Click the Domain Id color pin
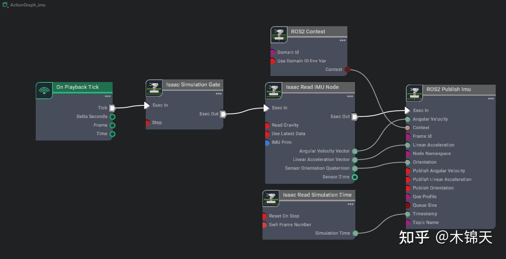The image size is (506, 259). click(272, 52)
